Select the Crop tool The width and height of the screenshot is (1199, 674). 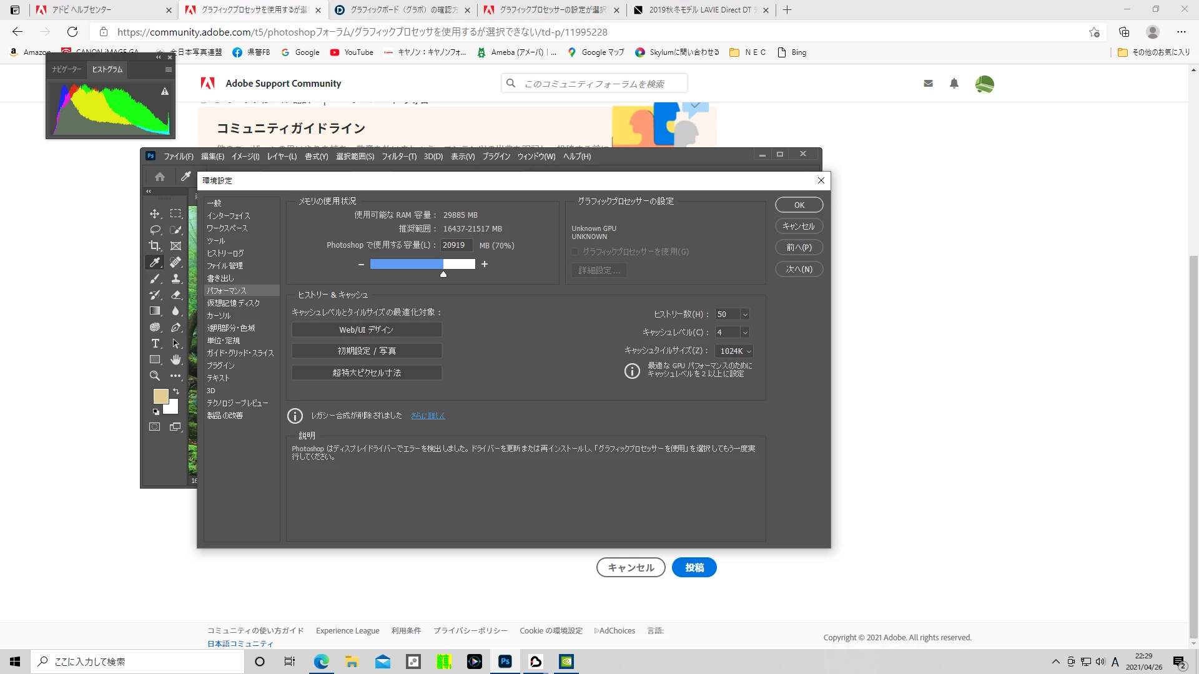click(x=155, y=246)
